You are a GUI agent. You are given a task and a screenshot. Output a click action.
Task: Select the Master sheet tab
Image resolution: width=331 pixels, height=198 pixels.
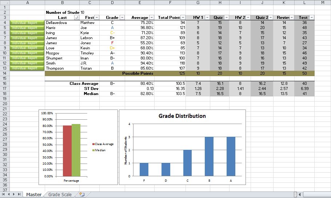[33, 195]
